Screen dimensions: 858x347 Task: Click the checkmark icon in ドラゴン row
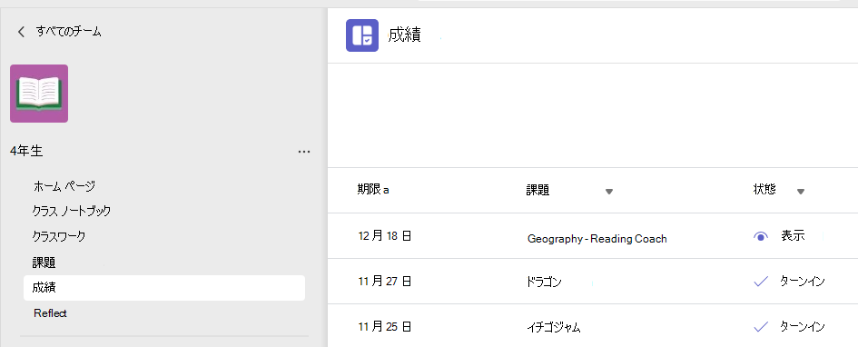click(x=761, y=282)
